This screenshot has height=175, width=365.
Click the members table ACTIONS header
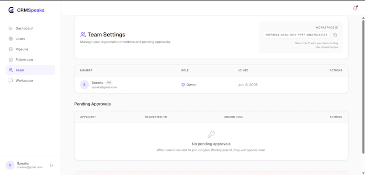[336, 71]
